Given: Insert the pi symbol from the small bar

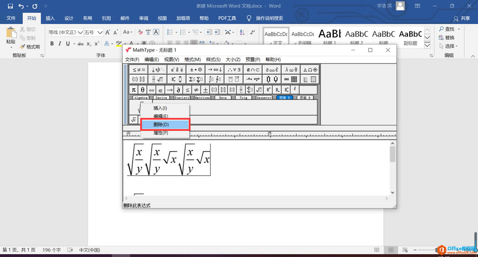Looking at the screenshot, I should (x=133, y=89).
